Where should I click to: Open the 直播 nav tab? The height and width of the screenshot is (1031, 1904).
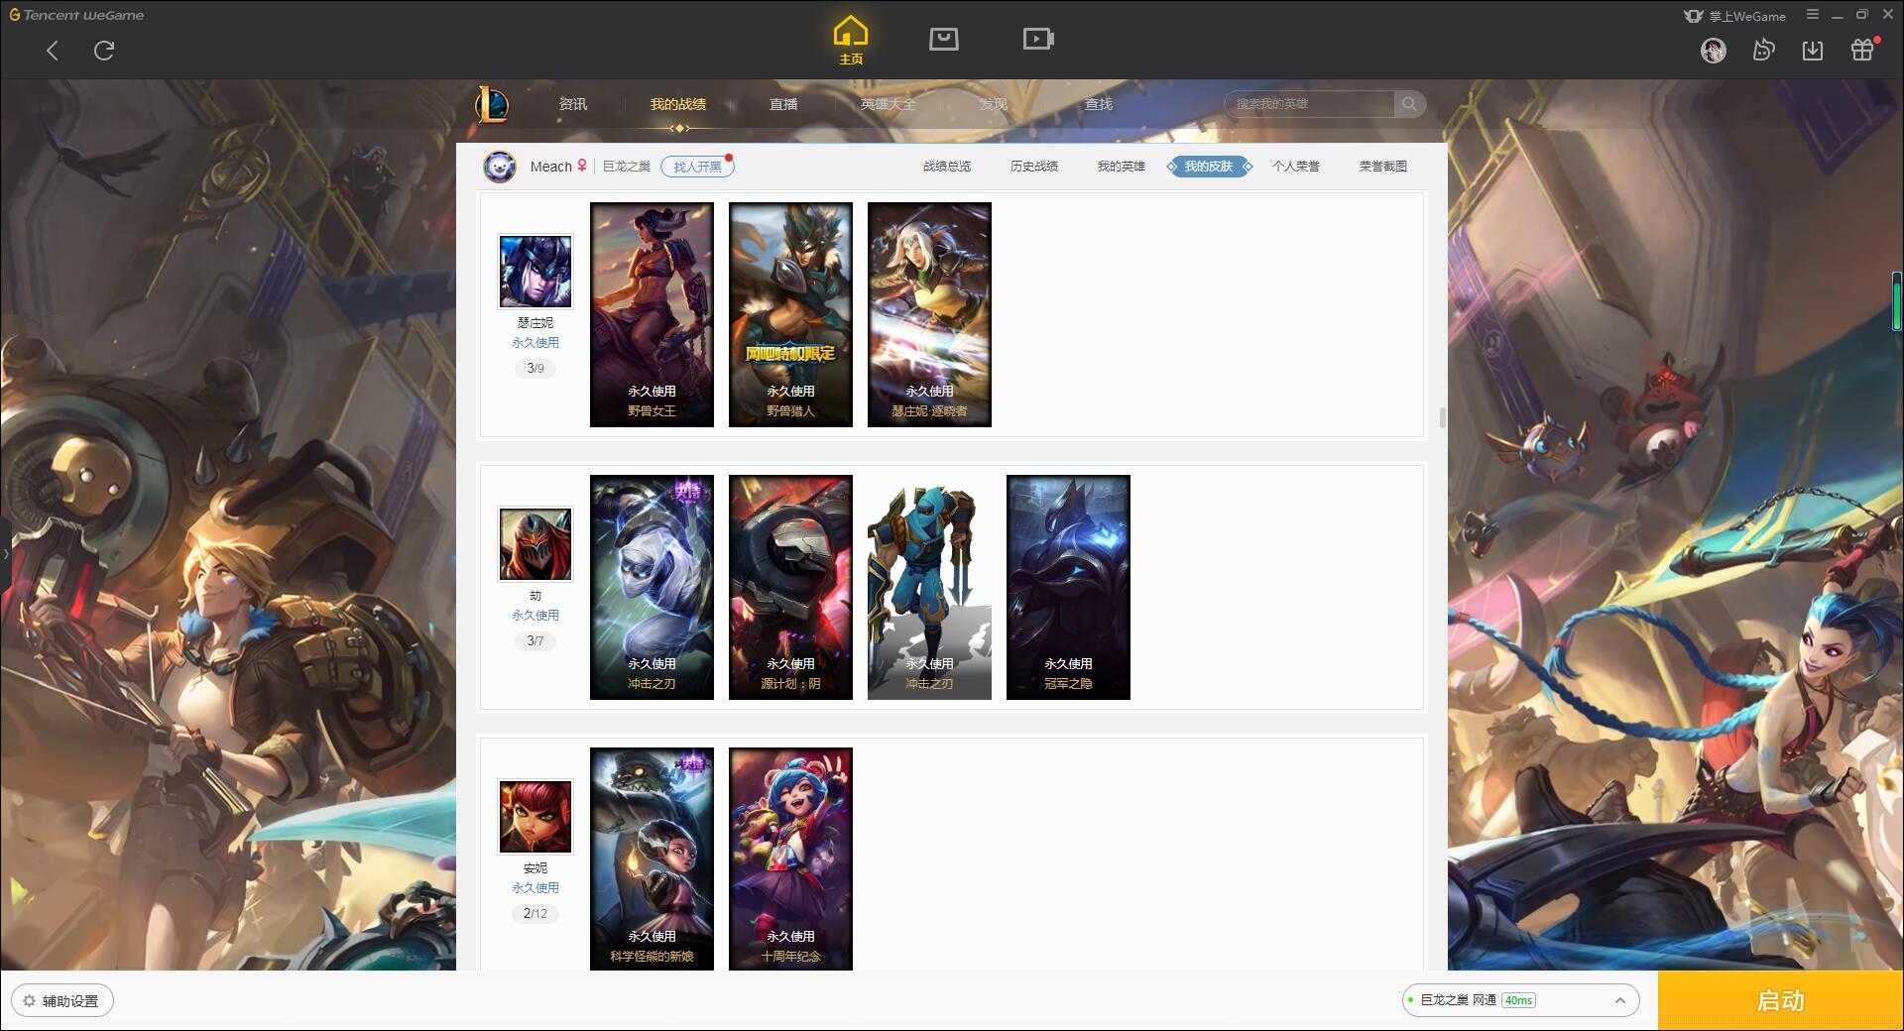tap(783, 104)
